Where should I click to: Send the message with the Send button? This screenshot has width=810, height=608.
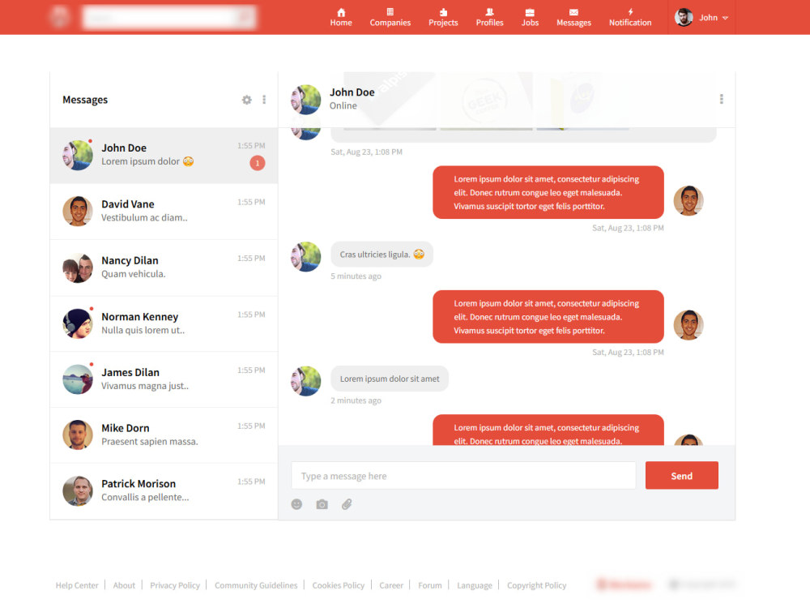(x=681, y=476)
